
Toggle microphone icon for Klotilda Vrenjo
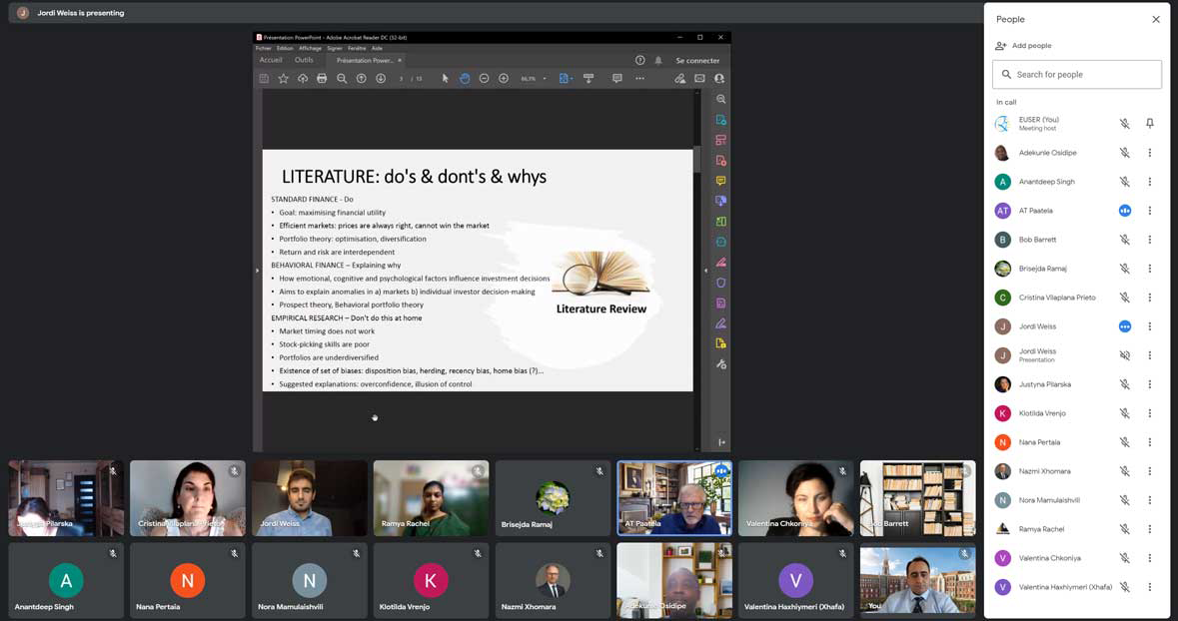click(1124, 413)
